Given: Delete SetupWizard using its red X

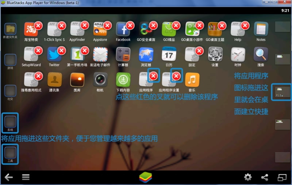Looking at the screenshot, I should coord(38,51).
